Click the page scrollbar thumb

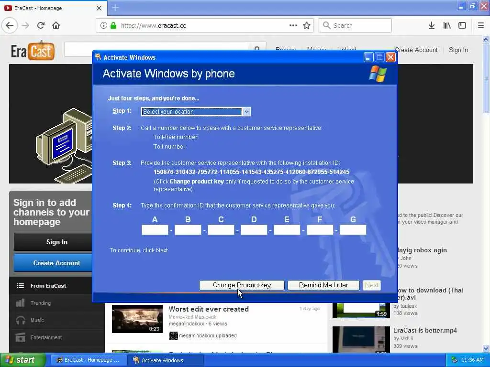point(486,79)
